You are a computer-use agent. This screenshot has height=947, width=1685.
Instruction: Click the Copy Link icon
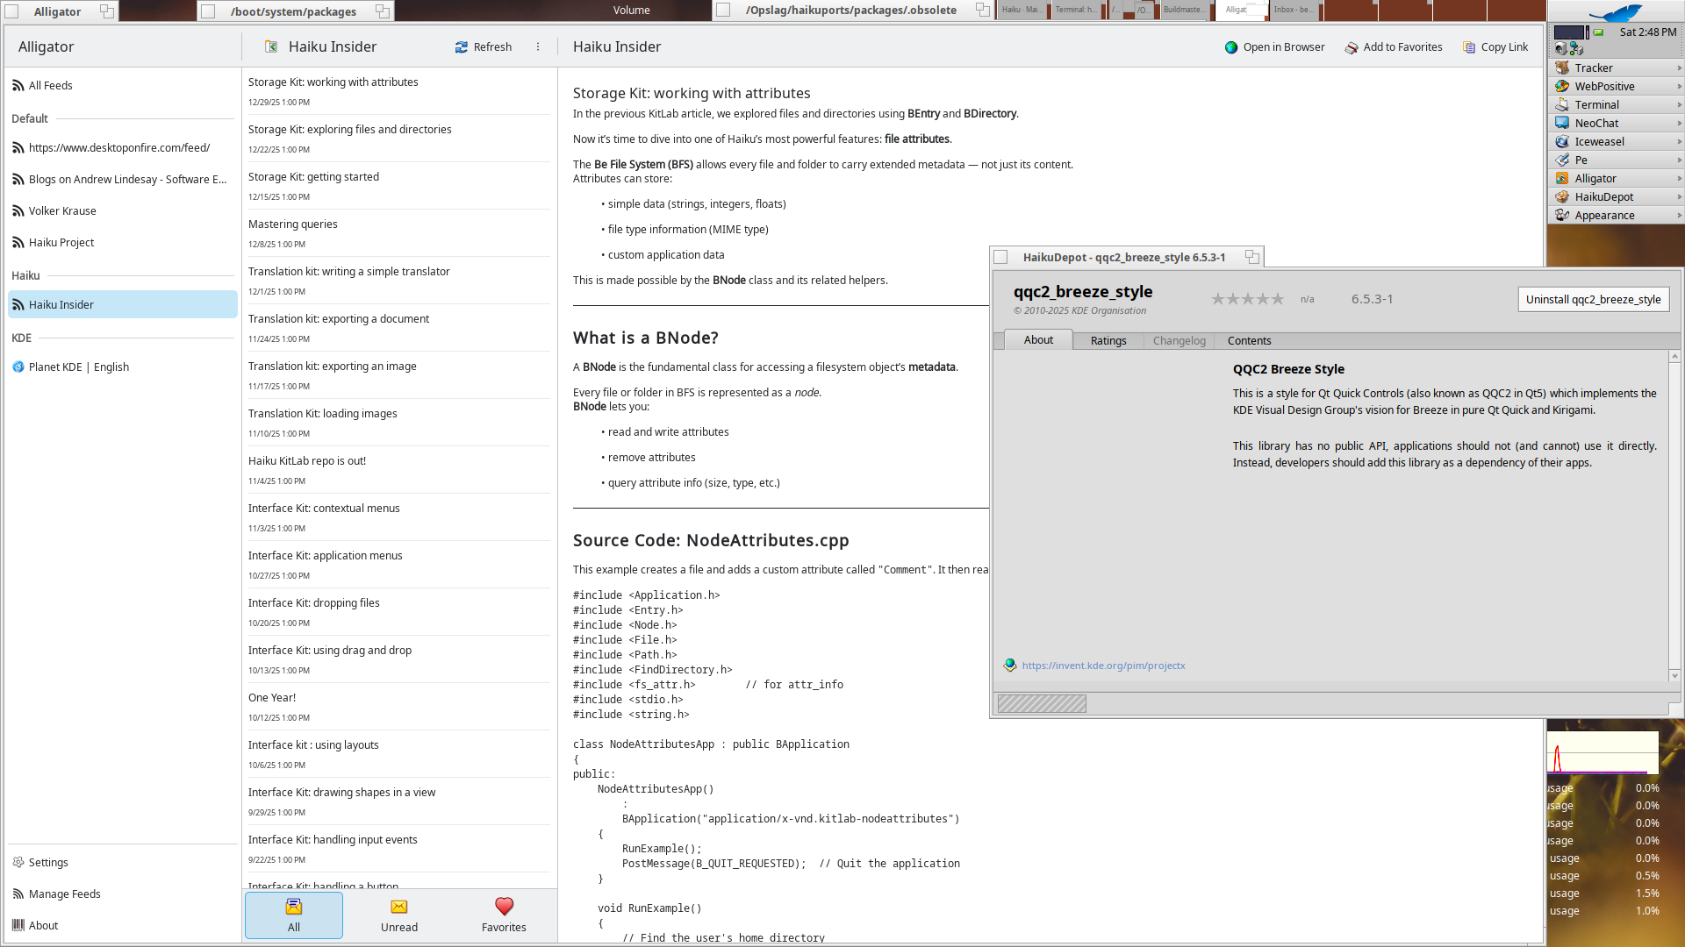(x=1469, y=47)
